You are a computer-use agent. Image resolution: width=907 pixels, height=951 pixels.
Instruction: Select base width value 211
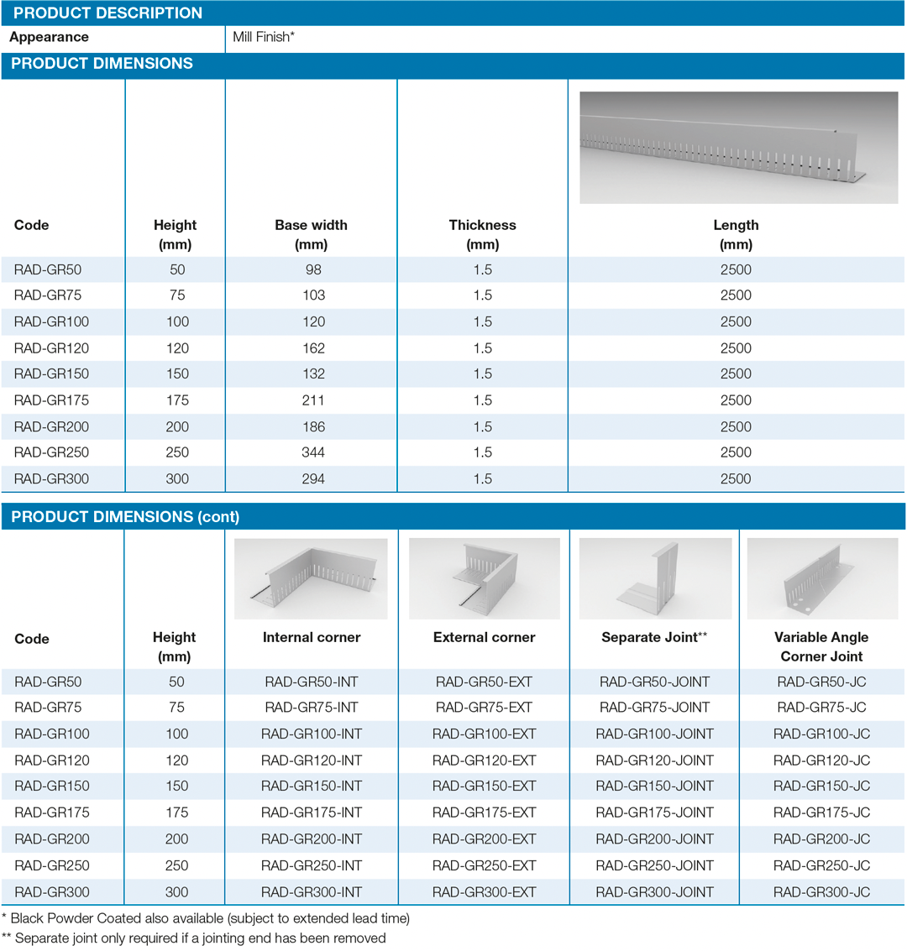click(x=312, y=400)
